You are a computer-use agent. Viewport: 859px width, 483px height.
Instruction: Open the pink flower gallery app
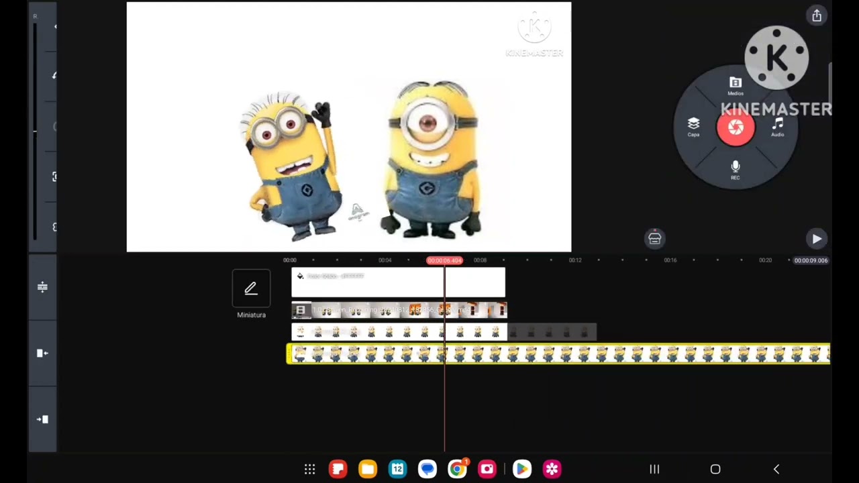(552, 469)
